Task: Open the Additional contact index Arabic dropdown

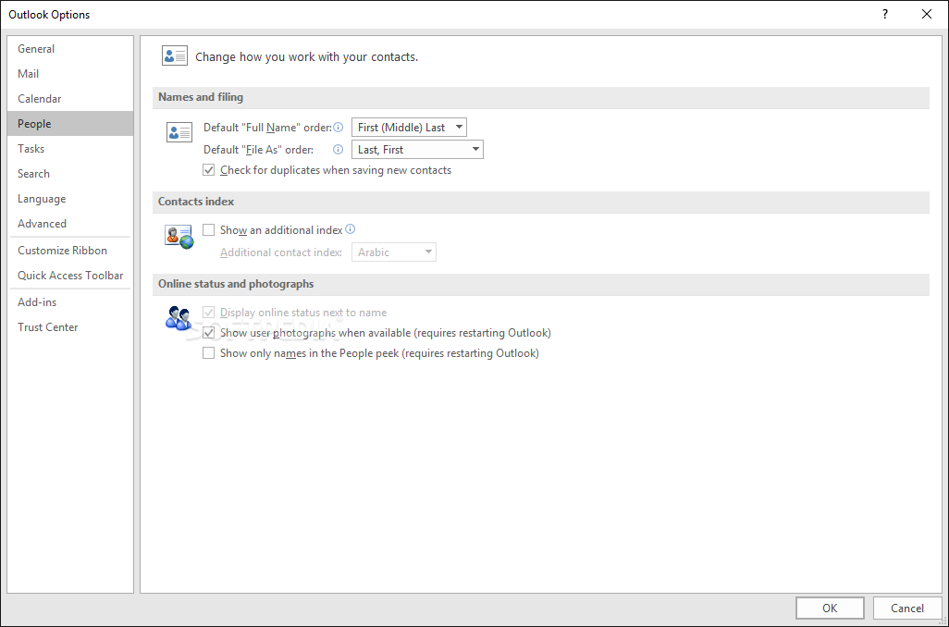Action: 394,252
